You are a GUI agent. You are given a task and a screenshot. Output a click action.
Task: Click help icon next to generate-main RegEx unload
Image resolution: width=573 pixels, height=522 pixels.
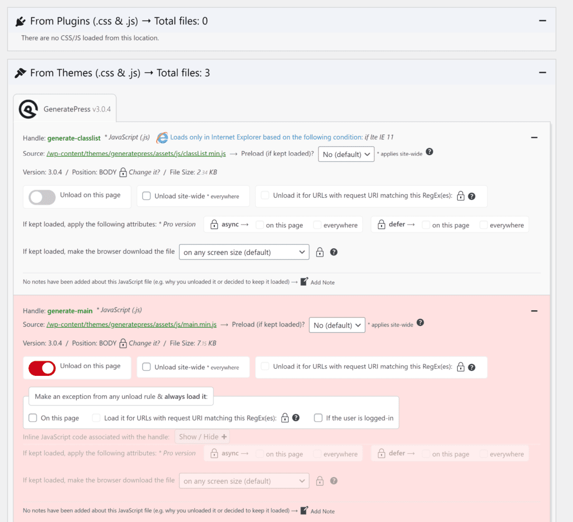472,367
